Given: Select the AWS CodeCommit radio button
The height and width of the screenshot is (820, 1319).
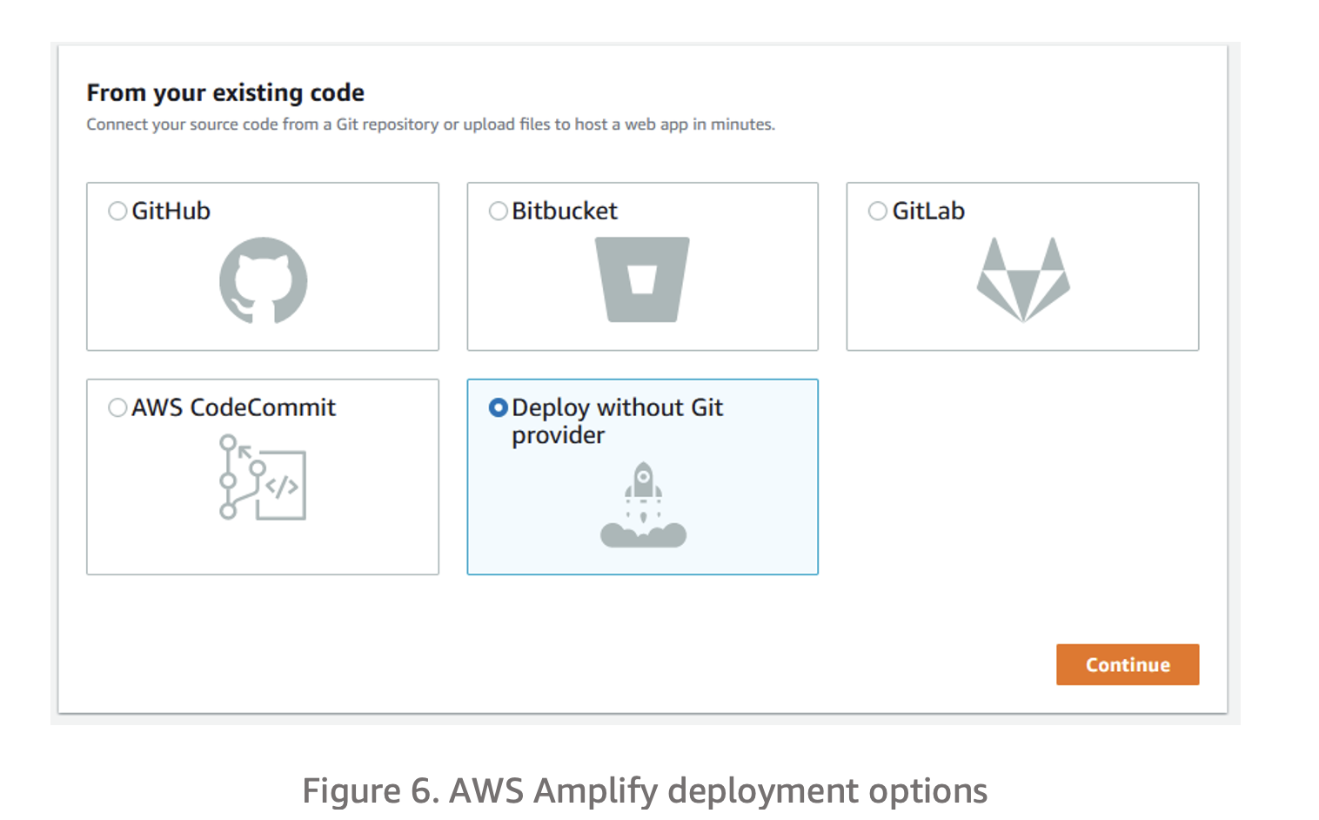Looking at the screenshot, I should [x=117, y=407].
